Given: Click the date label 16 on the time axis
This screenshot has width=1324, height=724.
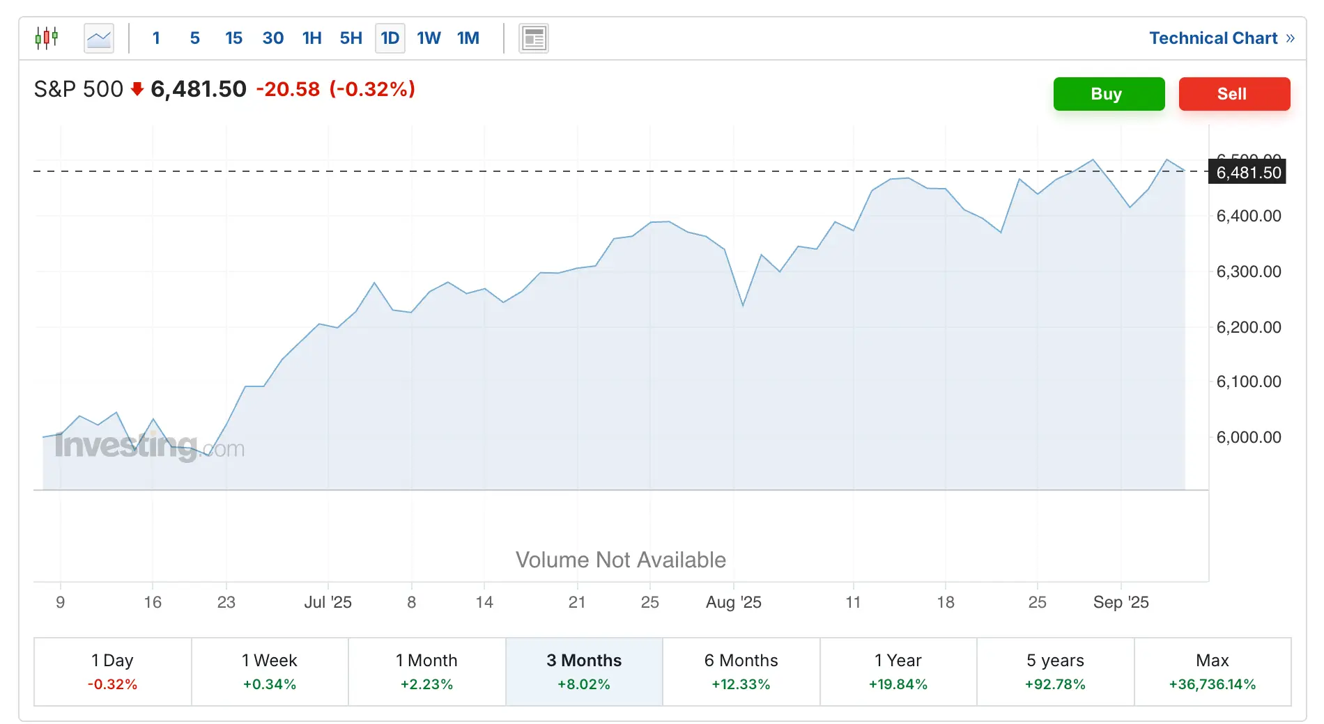Looking at the screenshot, I should click(x=153, y=602).
